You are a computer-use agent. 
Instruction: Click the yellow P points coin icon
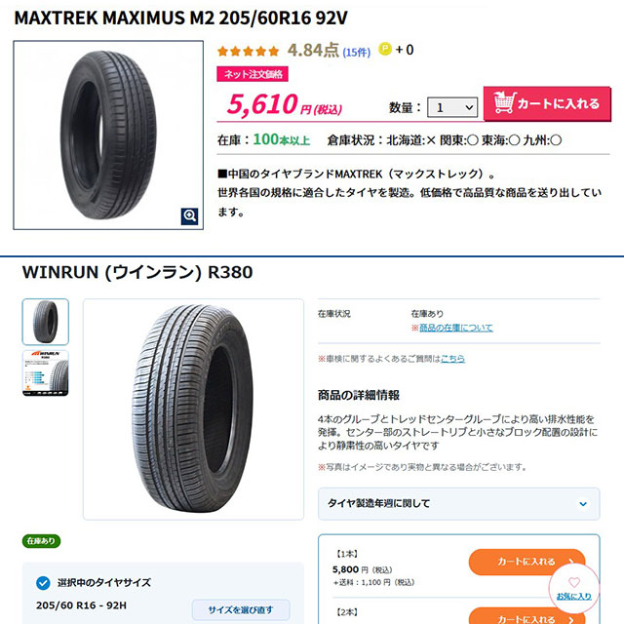(385, 49)
